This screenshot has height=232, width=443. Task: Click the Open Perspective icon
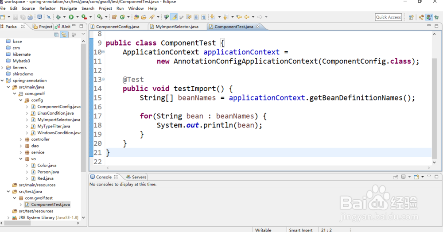point(412,17)
